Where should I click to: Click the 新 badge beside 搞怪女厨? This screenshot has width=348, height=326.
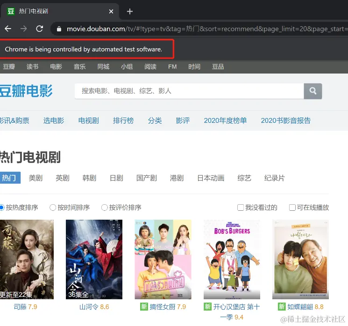coord(144,307)
